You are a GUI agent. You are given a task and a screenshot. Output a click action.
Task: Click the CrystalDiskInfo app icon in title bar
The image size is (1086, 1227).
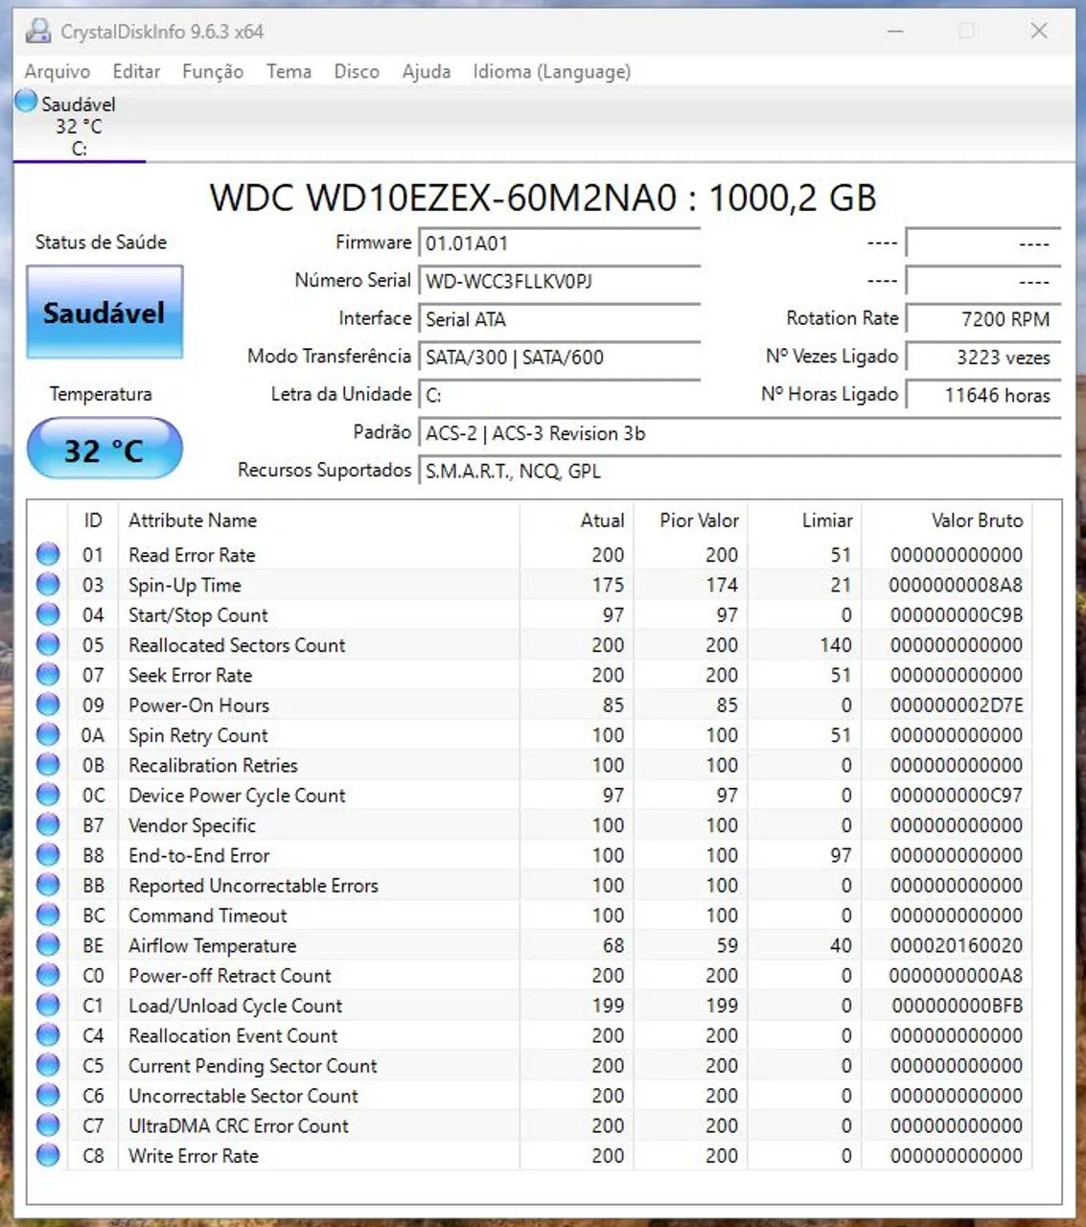pos(37,31)
